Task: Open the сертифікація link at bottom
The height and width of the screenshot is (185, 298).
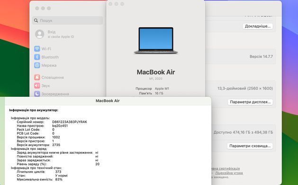Action: tap(226, 168)
